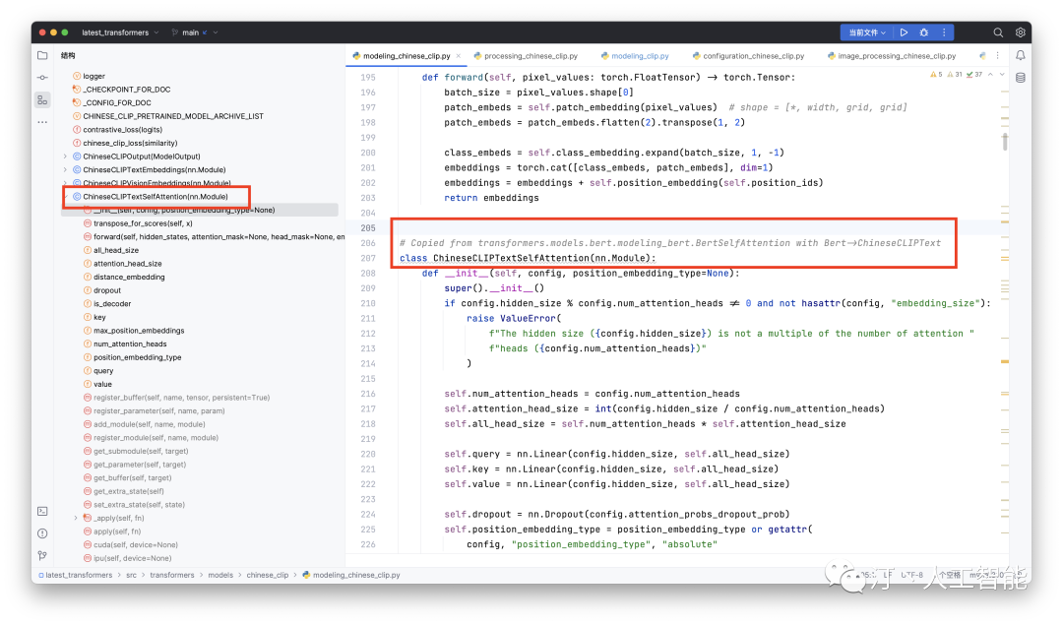
Task: Select num_attention_heads field in structure
Action: click(130, 344)
